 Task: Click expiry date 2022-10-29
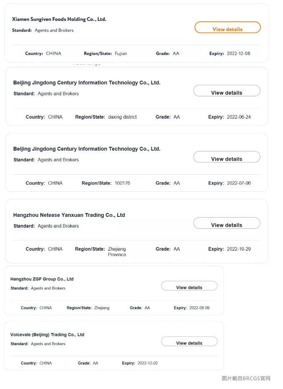[x=239, y=249]
